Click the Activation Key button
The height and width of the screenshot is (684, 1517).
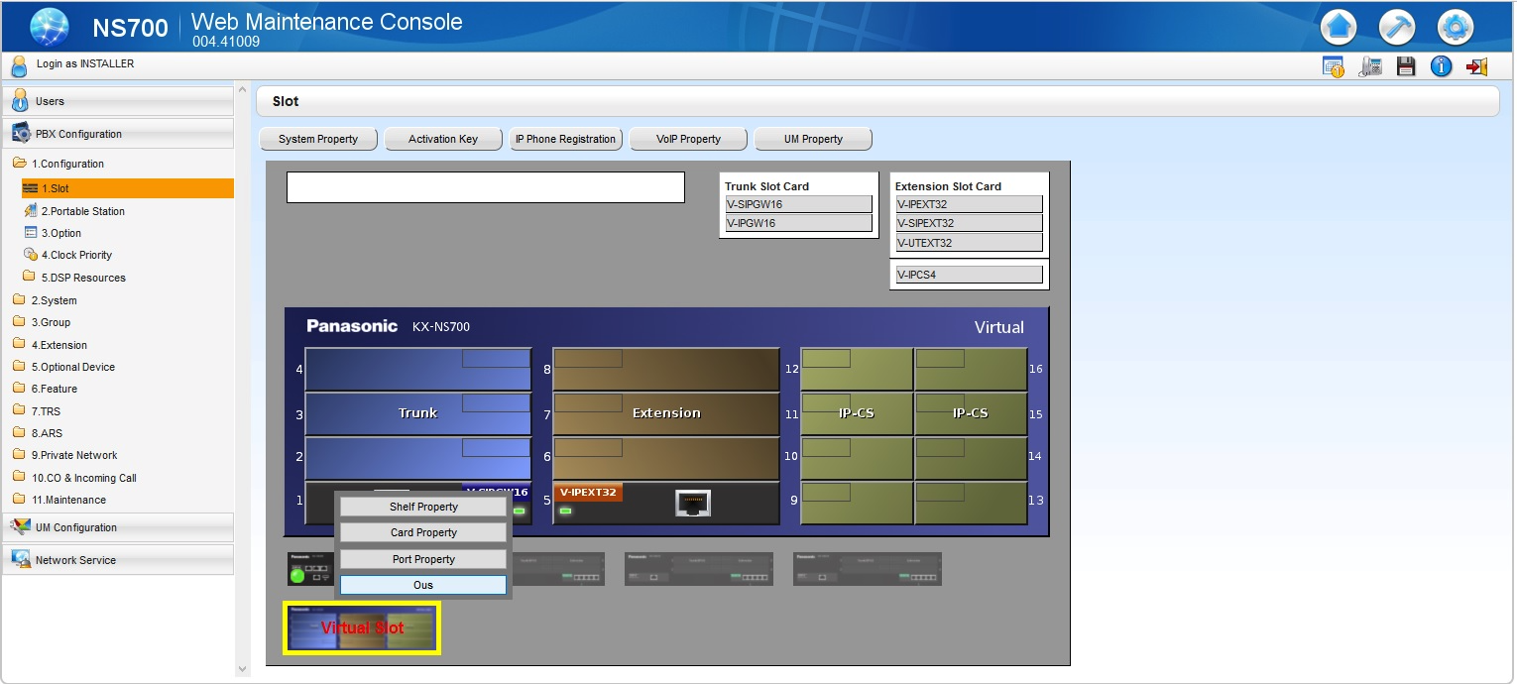click(443, 139)
